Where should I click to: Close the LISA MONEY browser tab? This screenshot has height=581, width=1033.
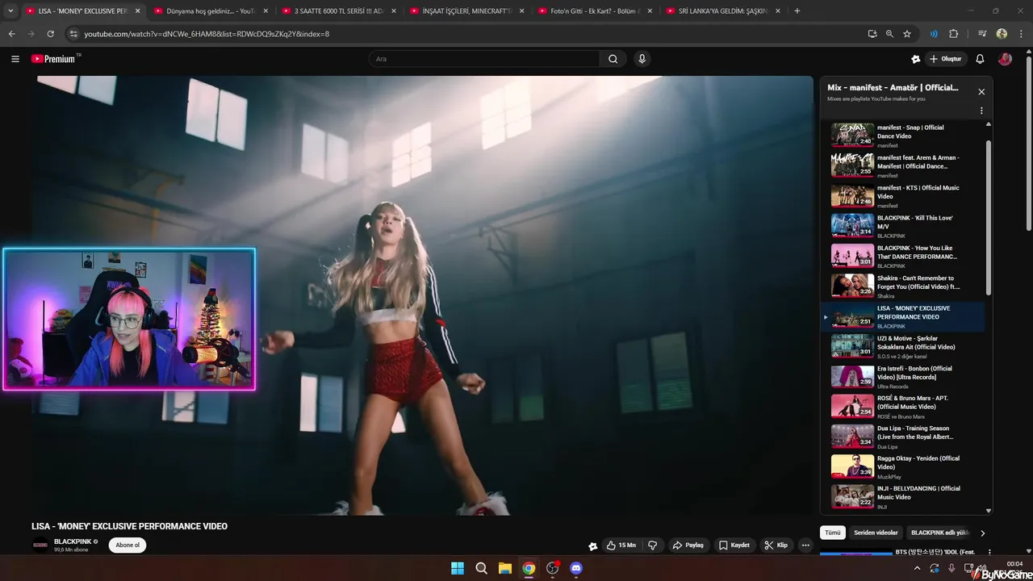137,10
